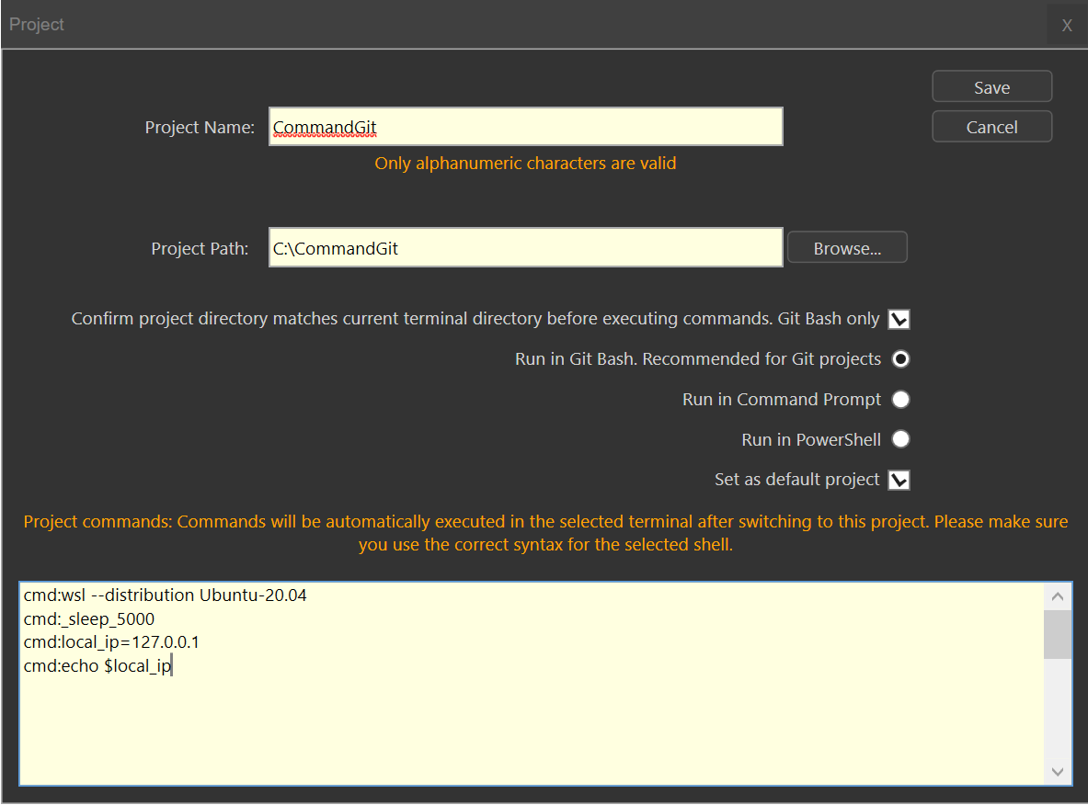
Task: Select Run in PowerShell radio button
Action: coord(901,440)
